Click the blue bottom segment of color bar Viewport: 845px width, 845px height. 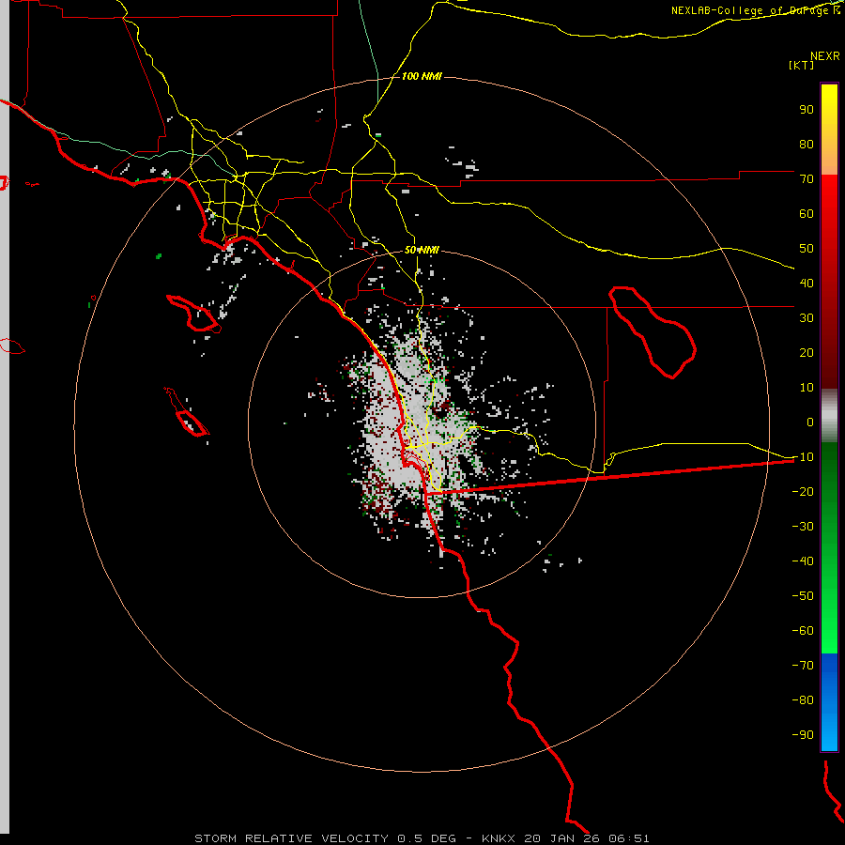click(829, 701)
